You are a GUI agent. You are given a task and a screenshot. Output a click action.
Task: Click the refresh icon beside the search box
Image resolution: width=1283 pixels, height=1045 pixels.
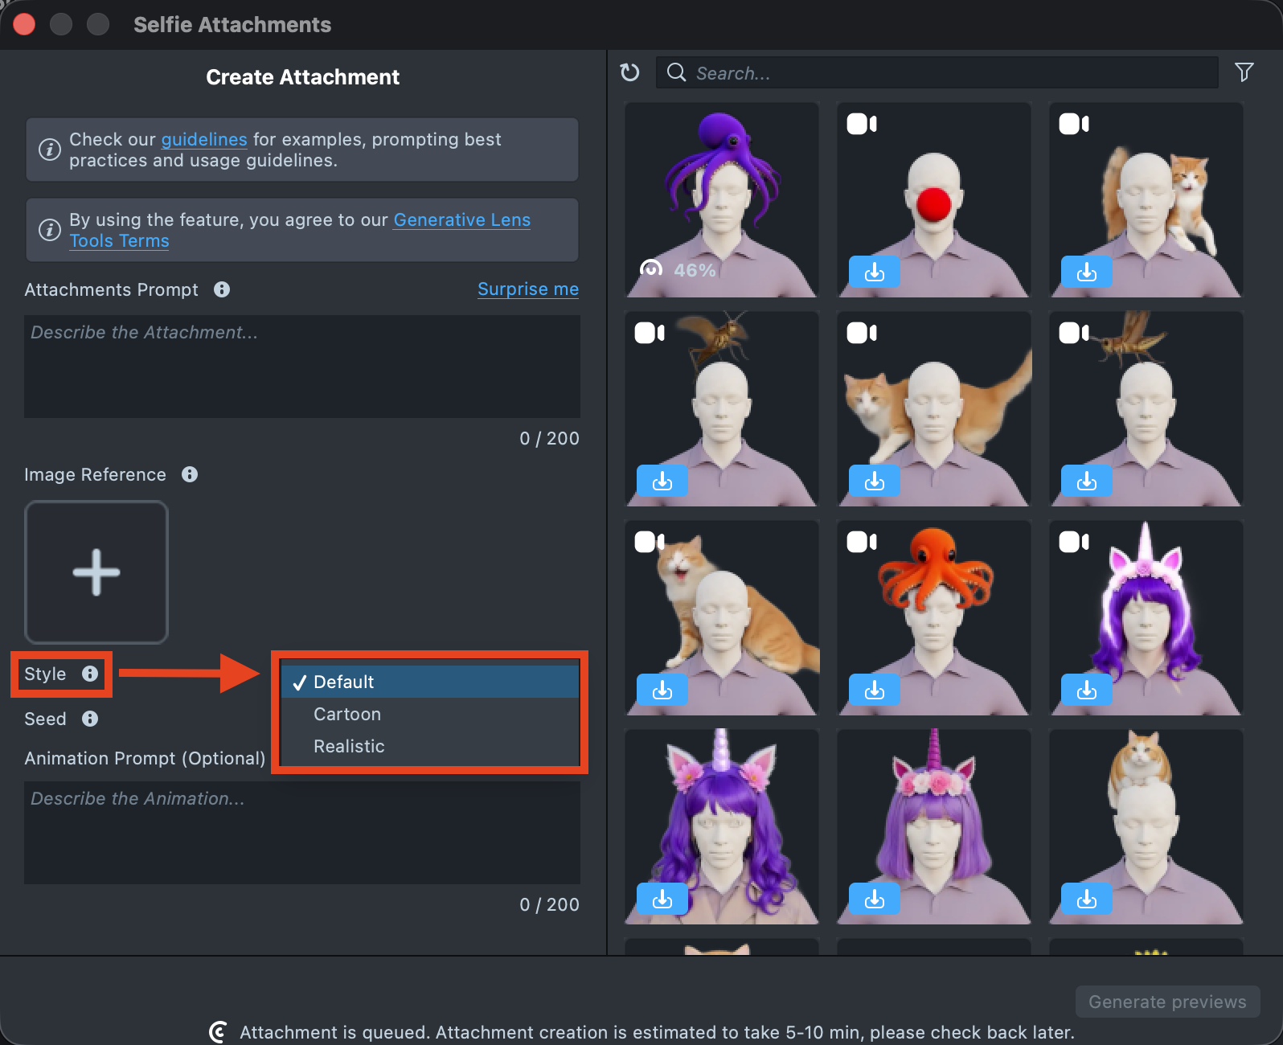pyautogui.click(x=630, y=72)
